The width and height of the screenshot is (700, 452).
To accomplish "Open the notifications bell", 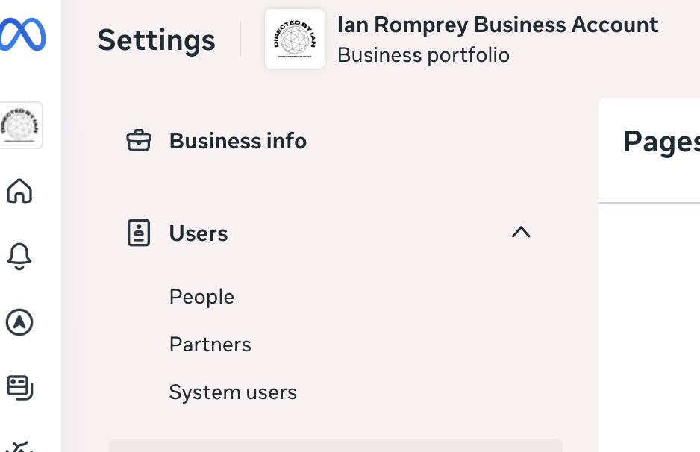I will click(19, 257).
